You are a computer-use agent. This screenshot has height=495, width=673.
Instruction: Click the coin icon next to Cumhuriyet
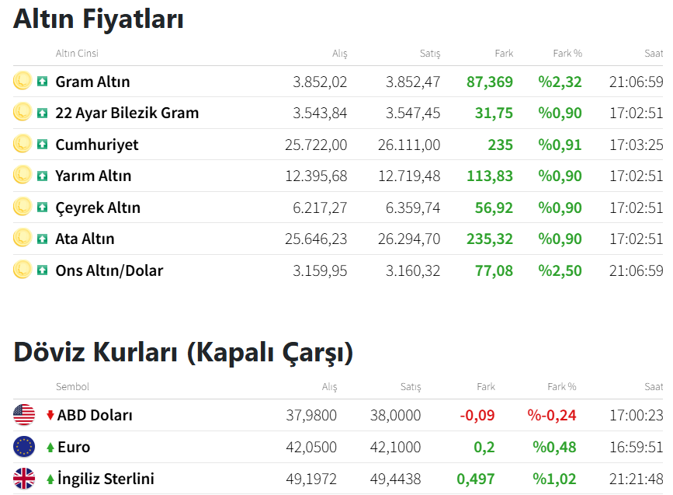tap(23, 144)
